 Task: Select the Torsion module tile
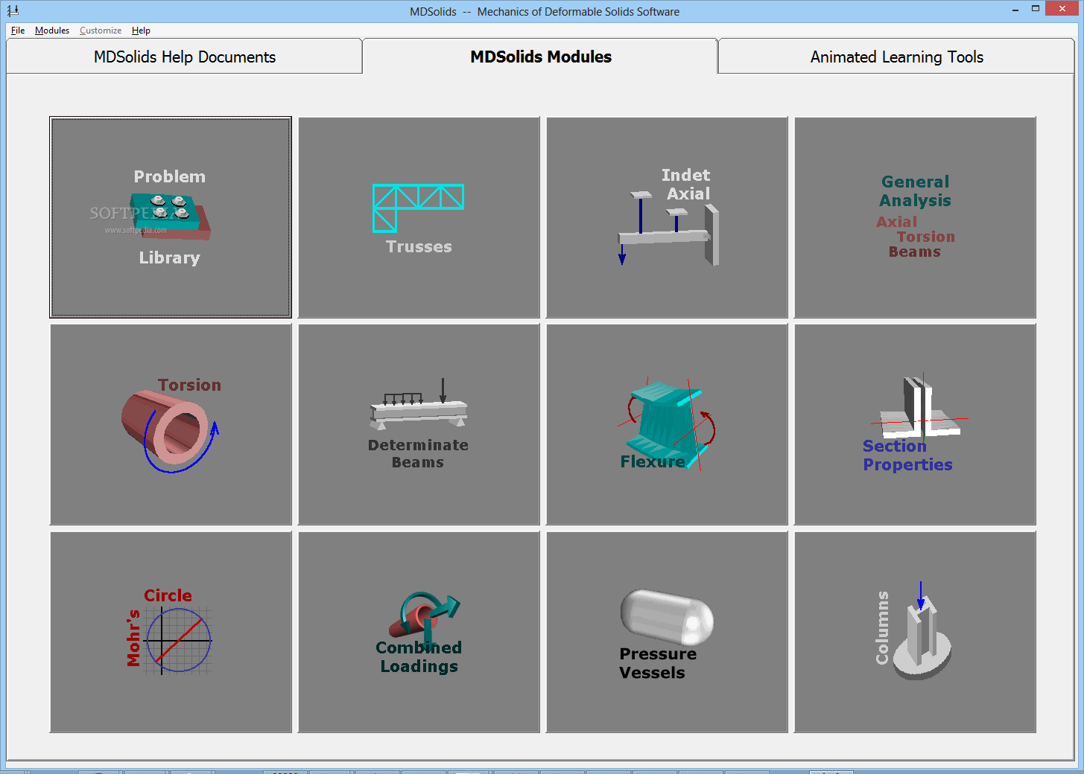tap(171, 424)
